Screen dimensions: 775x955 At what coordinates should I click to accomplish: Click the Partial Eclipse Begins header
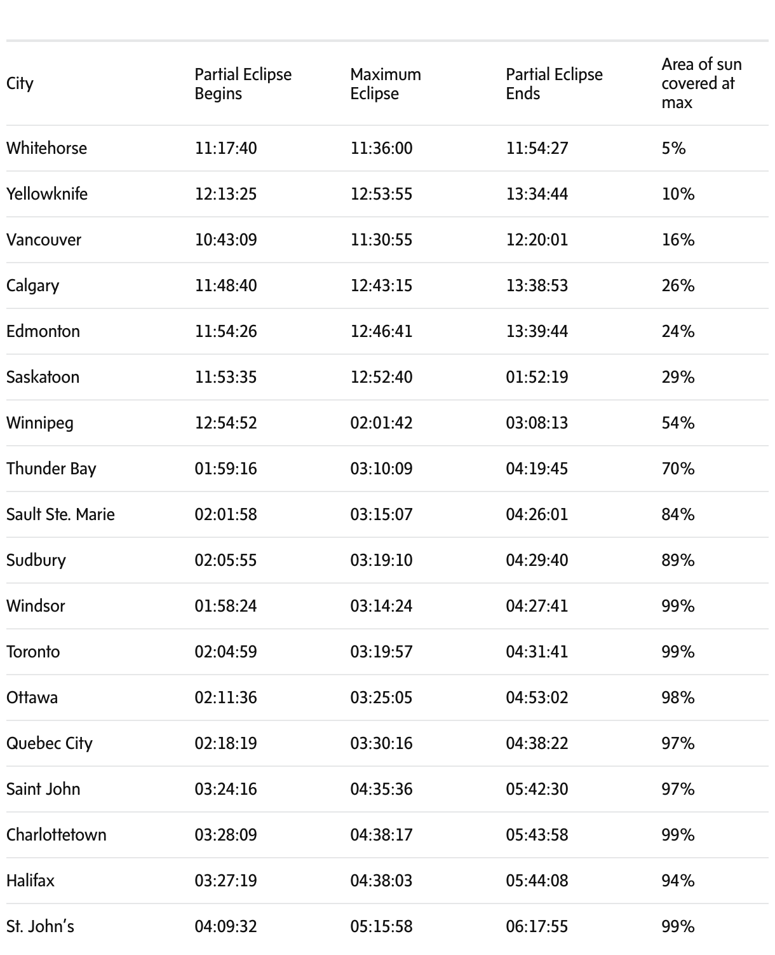pos(243,83)
